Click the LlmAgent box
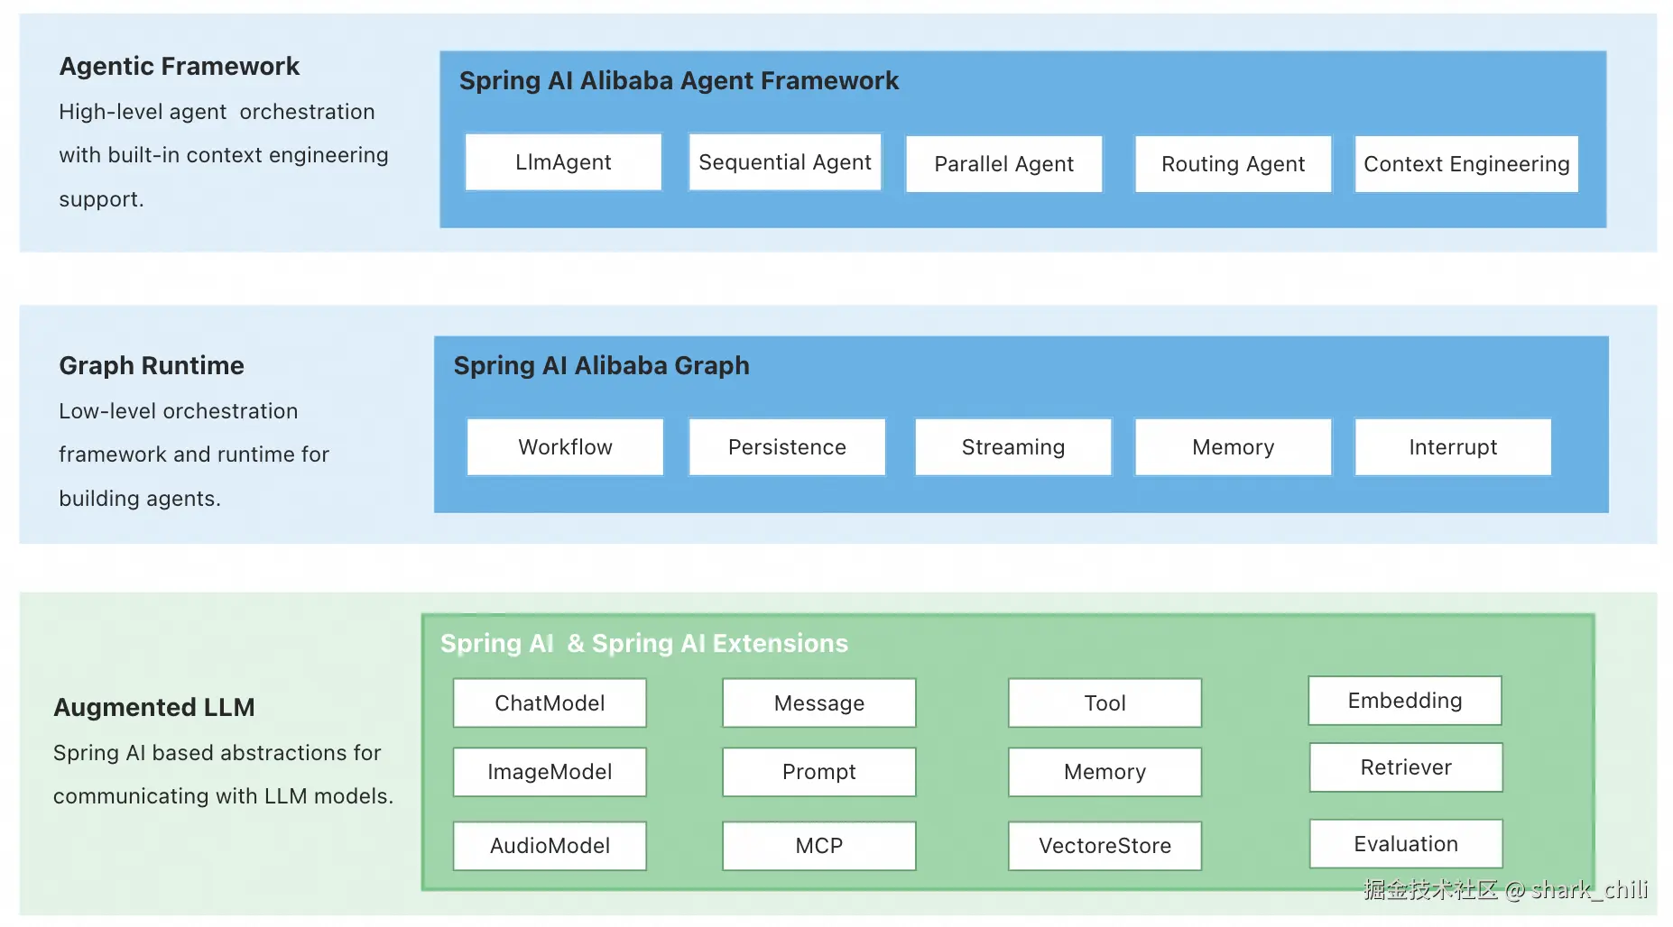1673x927 pixels. point(563,162)
